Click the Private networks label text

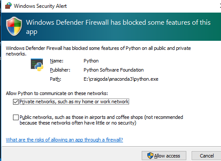tap(74, 102)
